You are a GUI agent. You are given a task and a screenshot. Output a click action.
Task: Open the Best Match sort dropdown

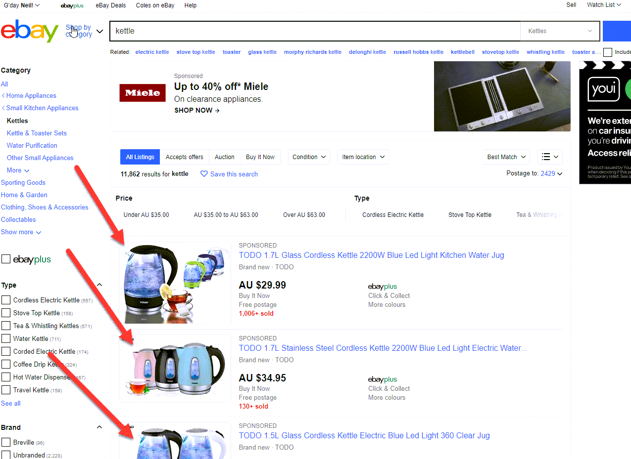[x=507, y=157]
